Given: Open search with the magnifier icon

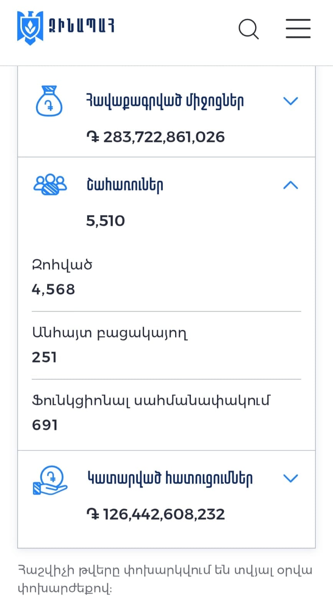Looking at the screenshot, I should tap(249, 29).
